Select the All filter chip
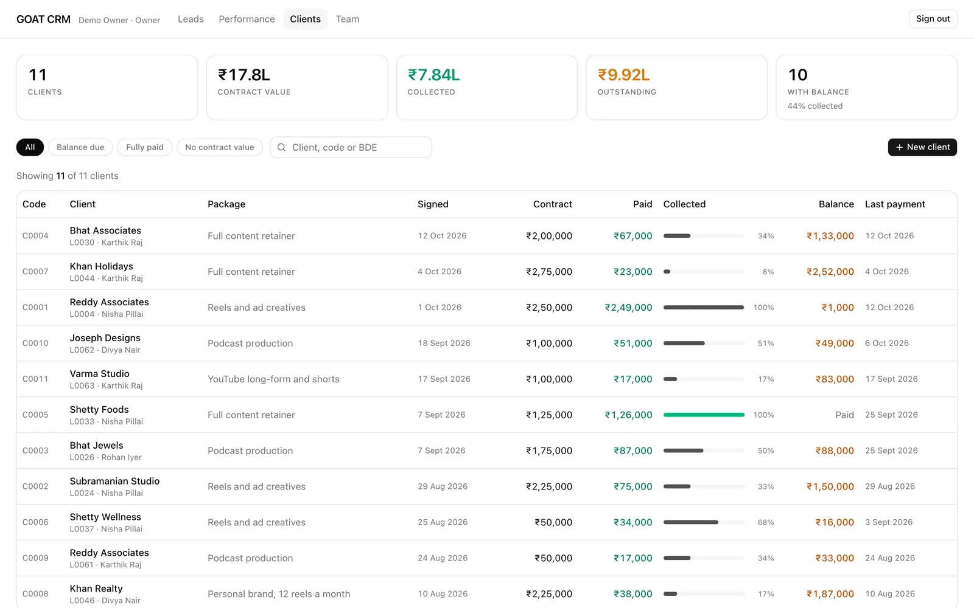The width and height of the screenshot is (974, 608). click(30, 147)
